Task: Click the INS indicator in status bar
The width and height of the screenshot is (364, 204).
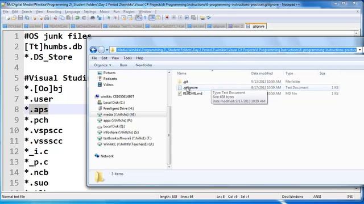Action: pos(350,197)
